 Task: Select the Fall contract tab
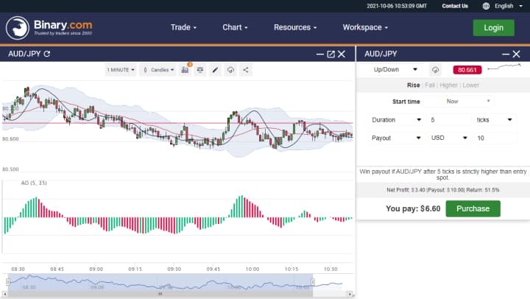point(430,85)
